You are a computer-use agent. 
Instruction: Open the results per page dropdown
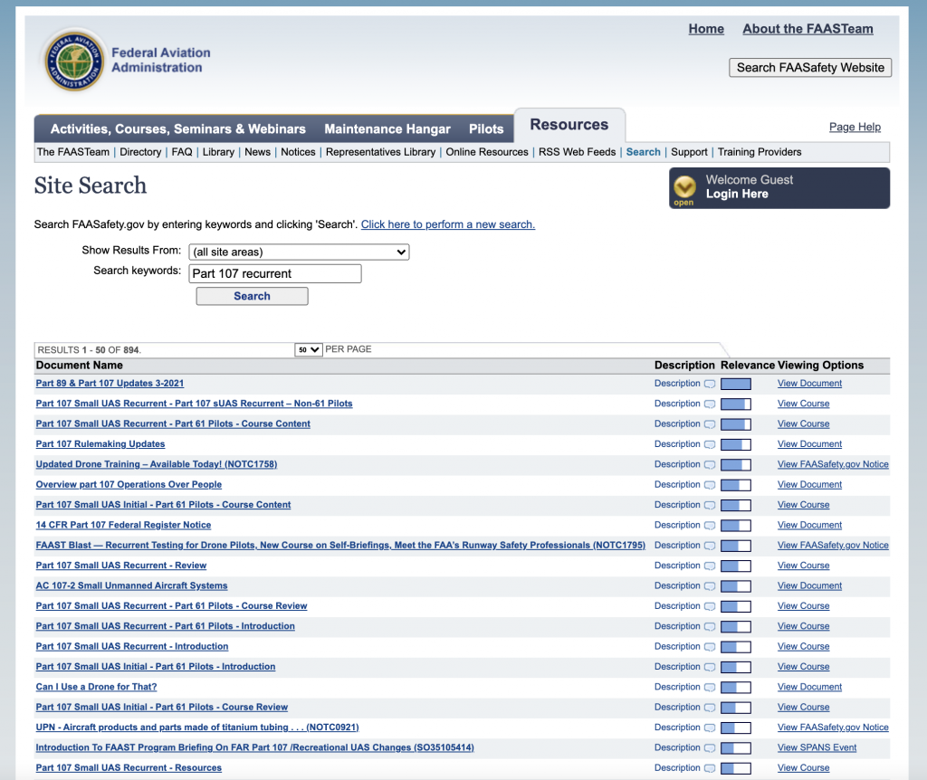(x=309, y=349)
